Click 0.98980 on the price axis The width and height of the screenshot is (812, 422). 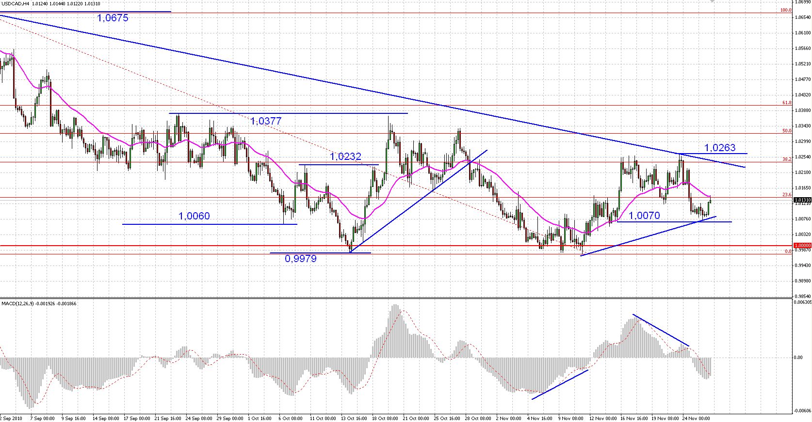803,281
